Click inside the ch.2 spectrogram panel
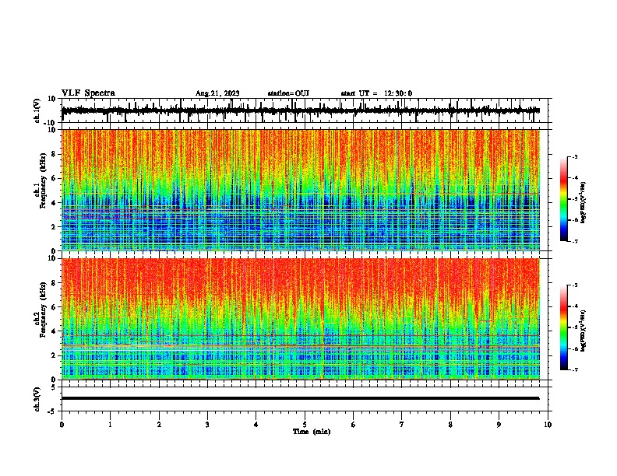The image size is (617, 476). [301, 319]
